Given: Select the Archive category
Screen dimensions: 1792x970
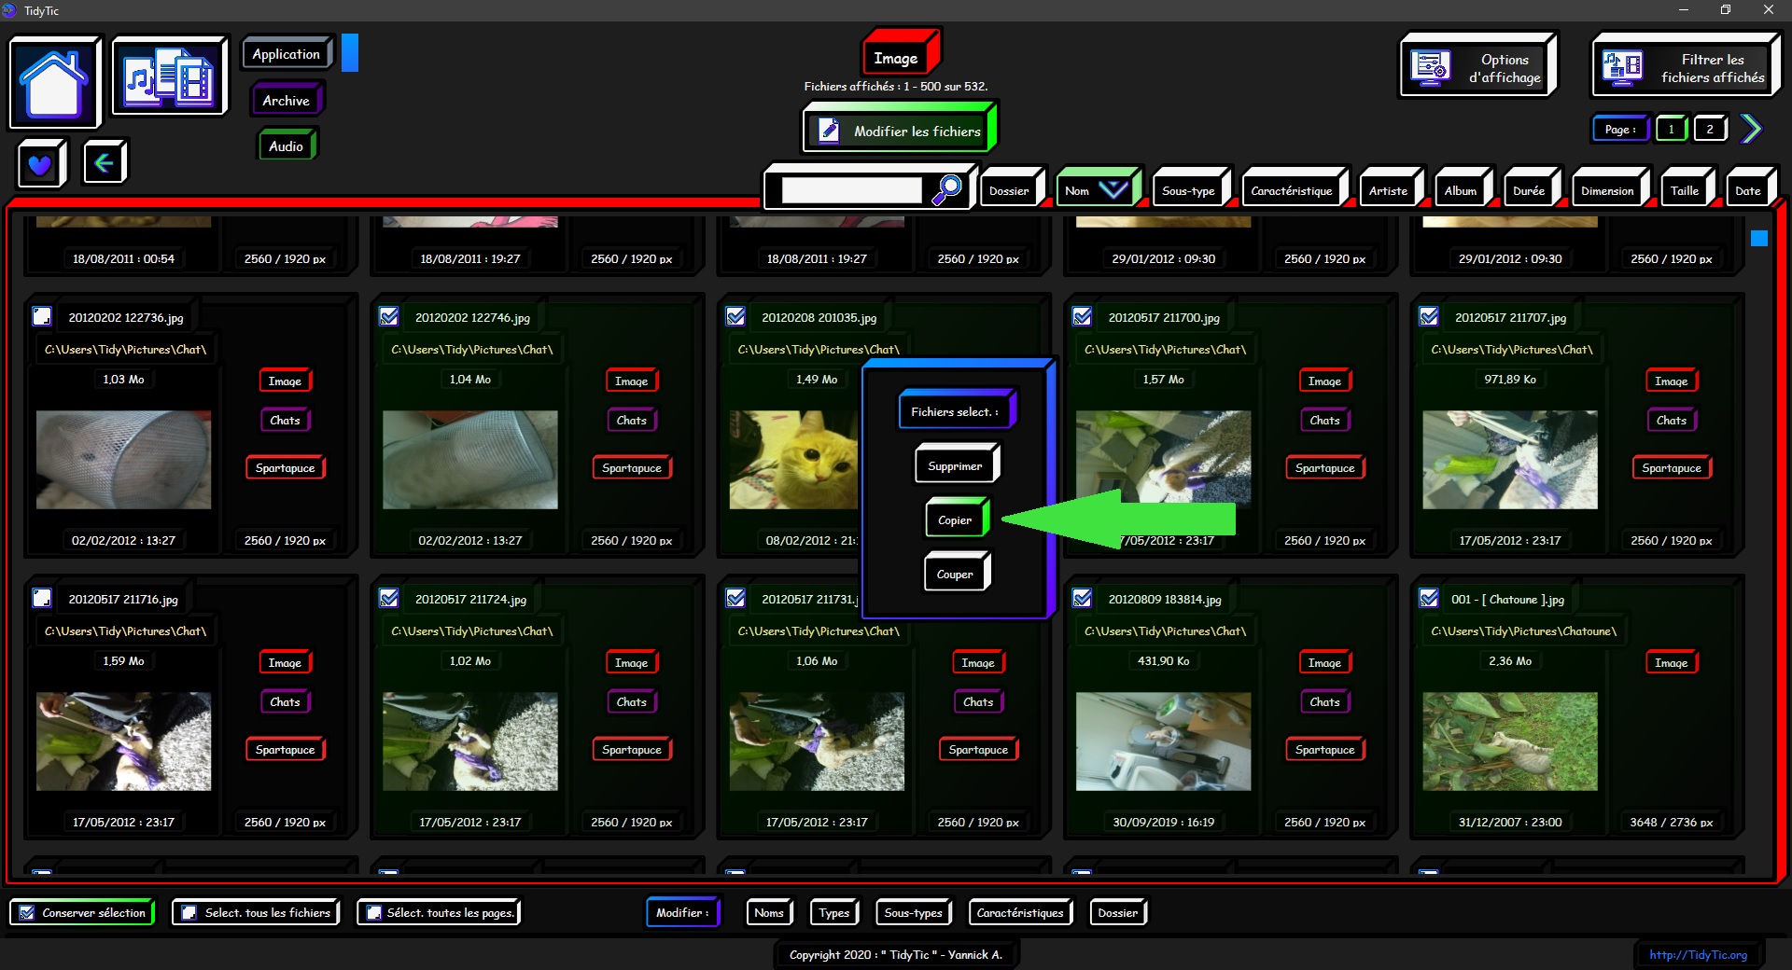Looking at the screenshot, I should click(286, 100).
